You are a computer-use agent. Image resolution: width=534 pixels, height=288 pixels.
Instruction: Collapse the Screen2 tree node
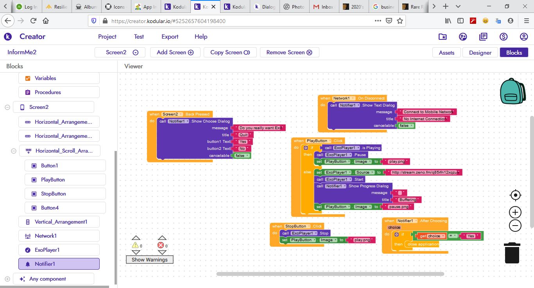point(7,107)
